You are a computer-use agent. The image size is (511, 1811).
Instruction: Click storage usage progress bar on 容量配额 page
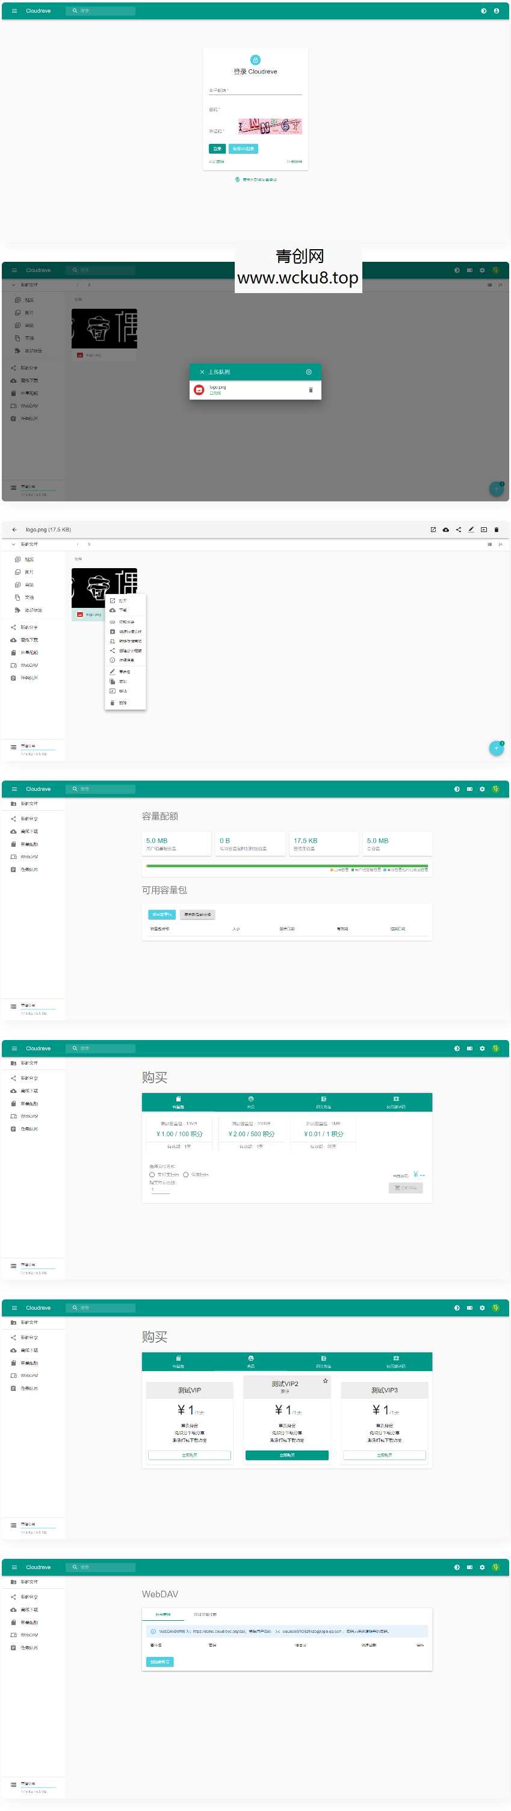tap(286, 866)
